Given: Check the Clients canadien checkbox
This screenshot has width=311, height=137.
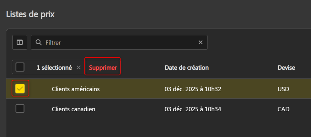Looking at the screenshot, I should (x=20, y=109).
